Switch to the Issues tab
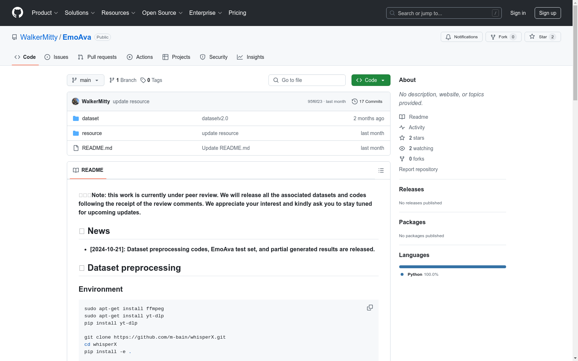578x361 pixels. 56,57
